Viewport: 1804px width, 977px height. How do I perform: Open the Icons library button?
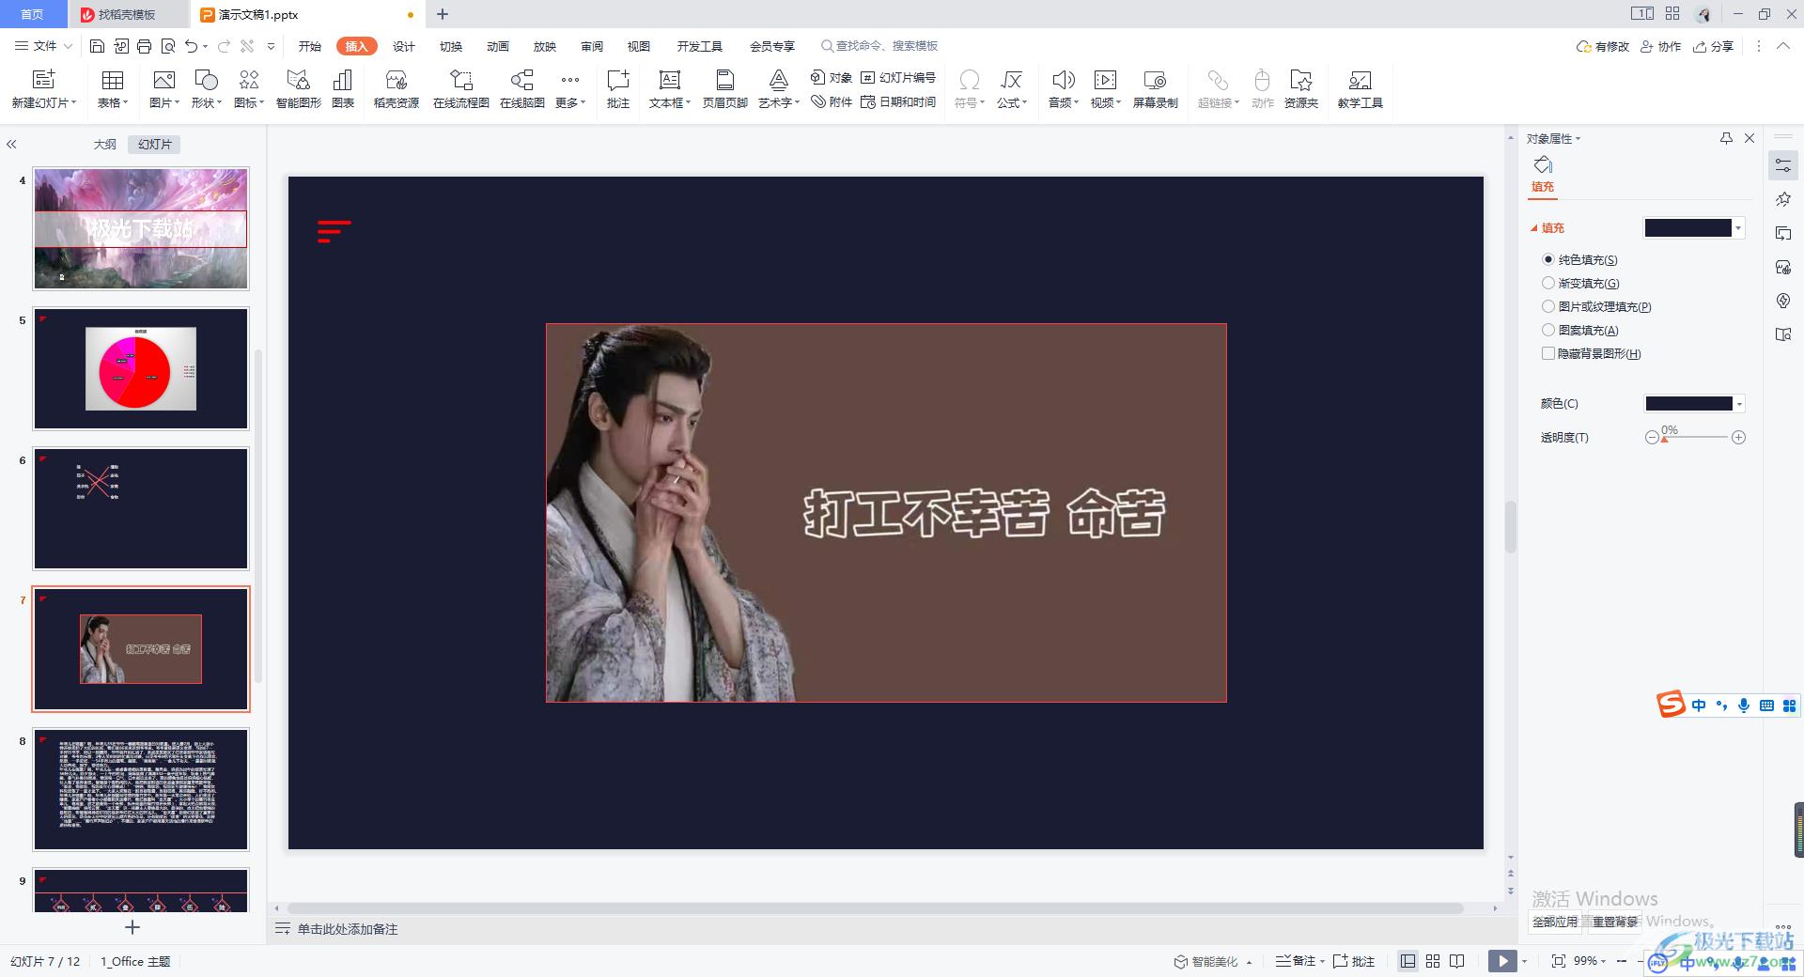pyautogui.click(x=248, y=89)
